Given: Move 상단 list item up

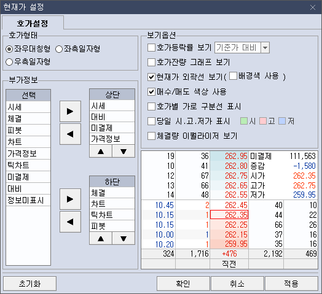Looking at the screenshot, I should pyautogui.click(x=101, y=152).
